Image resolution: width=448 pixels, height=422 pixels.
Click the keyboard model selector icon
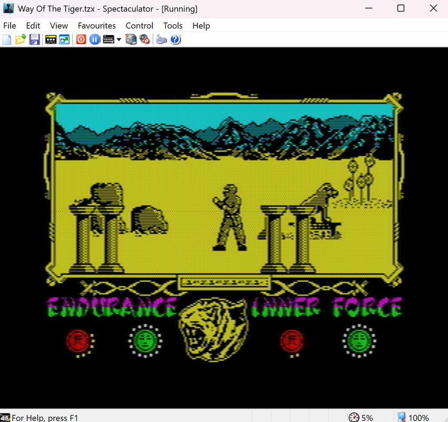pyautogui.click(x=109, y=40)
